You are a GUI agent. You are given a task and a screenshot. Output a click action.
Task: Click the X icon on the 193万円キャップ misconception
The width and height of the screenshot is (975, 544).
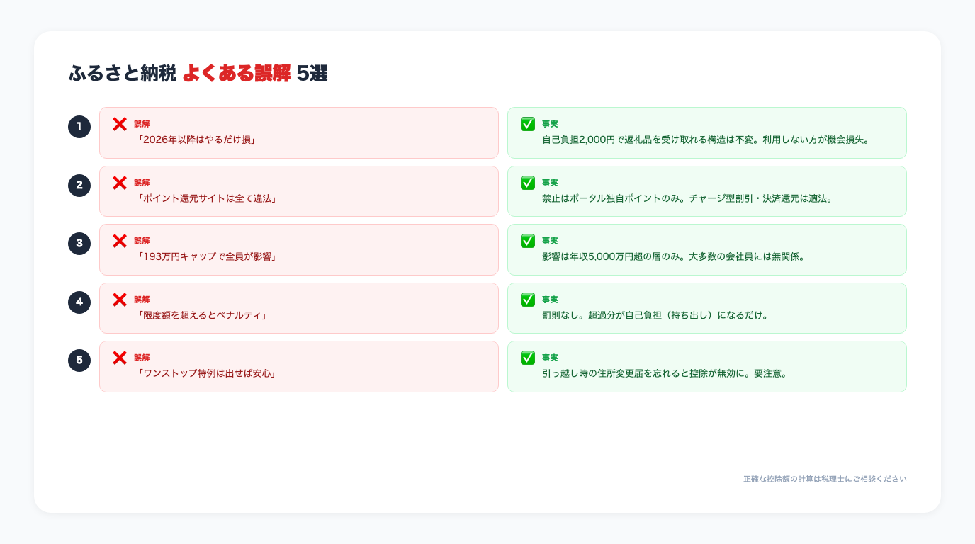tap(120, 241)
